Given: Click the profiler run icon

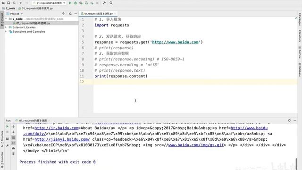Looking at the screenshot, I should click(x=86, y=3).
